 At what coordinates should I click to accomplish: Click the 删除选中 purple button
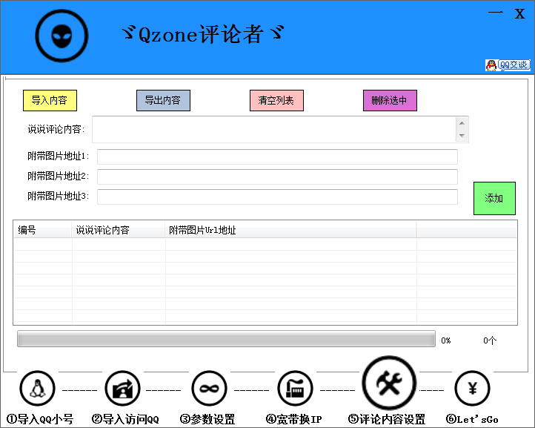pyautogui.click(x=390, y=100)
